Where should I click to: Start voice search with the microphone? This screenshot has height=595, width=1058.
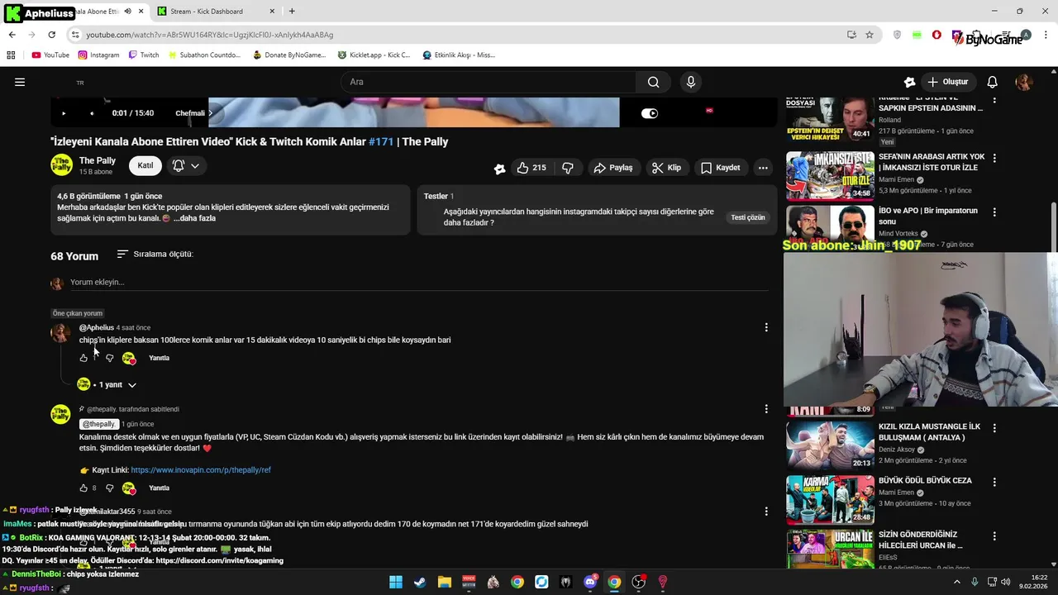[691, 82]
